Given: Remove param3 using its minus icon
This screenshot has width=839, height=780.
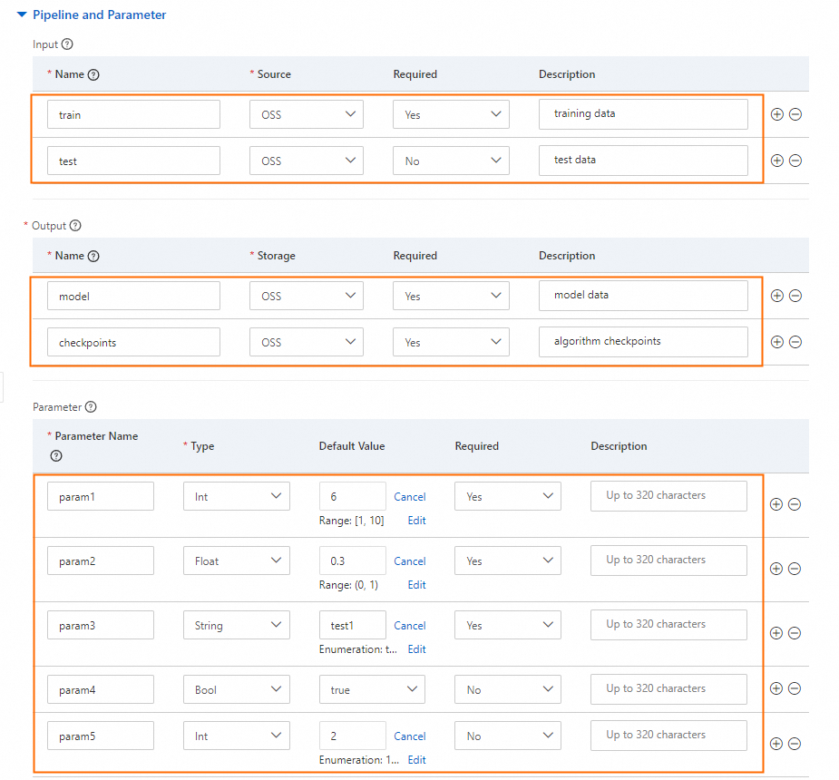Looking at the screenshot, I should [x=795, y=633].
